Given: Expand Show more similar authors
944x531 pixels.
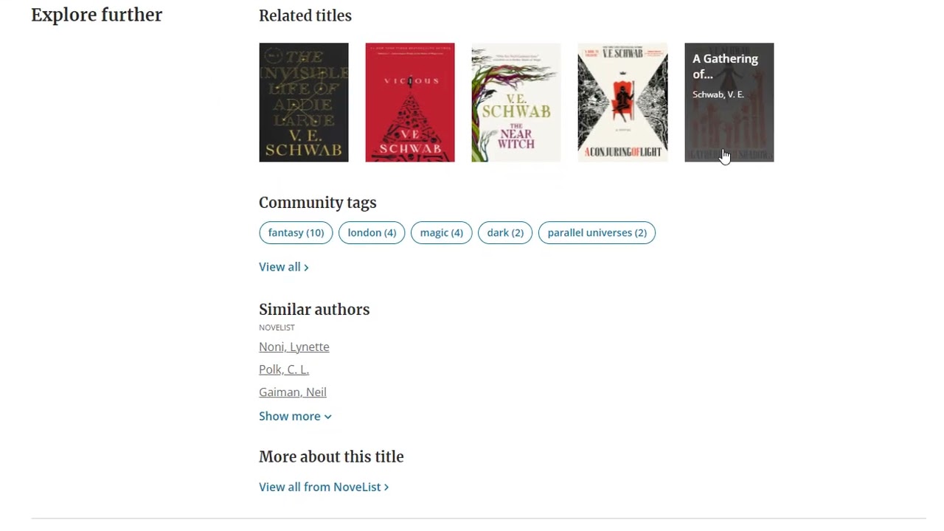Looking at the screenshot, I should [x=289, y=416].
